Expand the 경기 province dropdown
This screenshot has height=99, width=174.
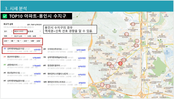coord(8,31)
